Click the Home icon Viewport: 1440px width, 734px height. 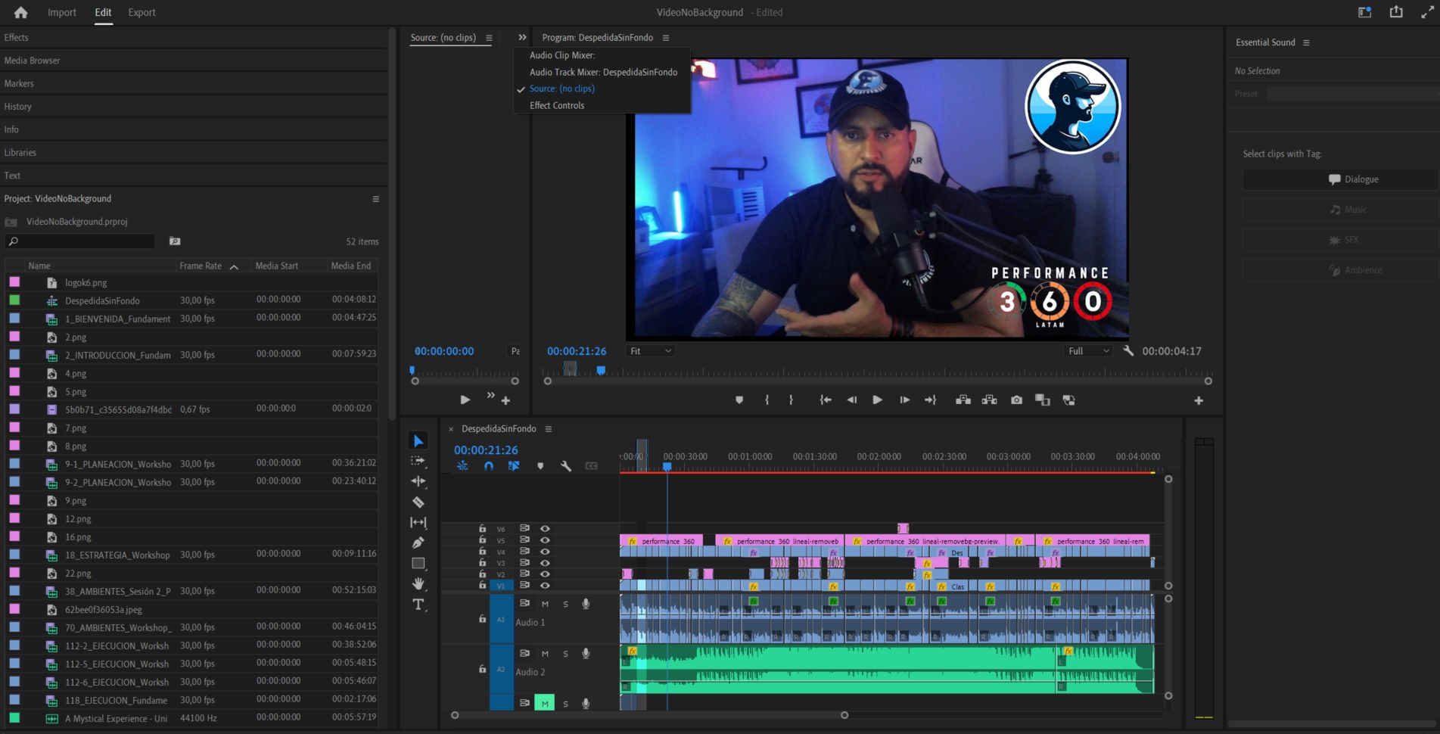tap(20, 12)
